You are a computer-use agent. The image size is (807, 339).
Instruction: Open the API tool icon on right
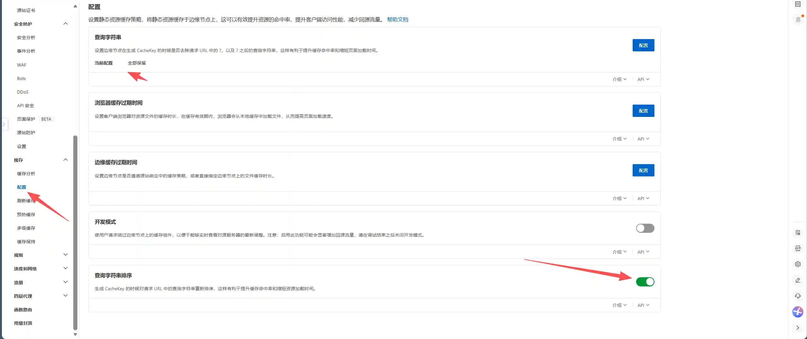[x=798, y=248]
